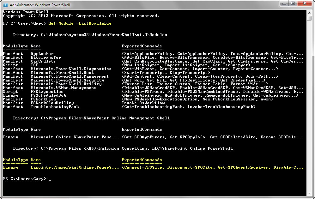Click the Add-Content exported commands text

tap(200, 76)
